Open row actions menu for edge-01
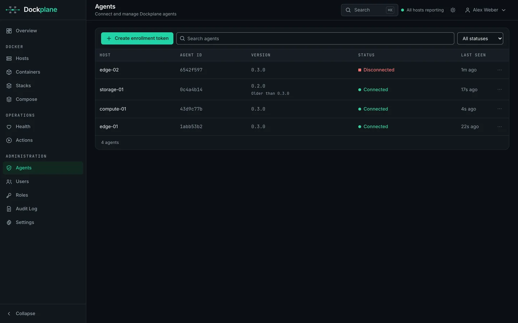 500,127
